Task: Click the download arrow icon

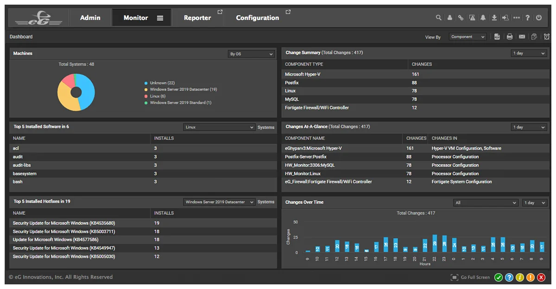Action: tap(494, 18)
